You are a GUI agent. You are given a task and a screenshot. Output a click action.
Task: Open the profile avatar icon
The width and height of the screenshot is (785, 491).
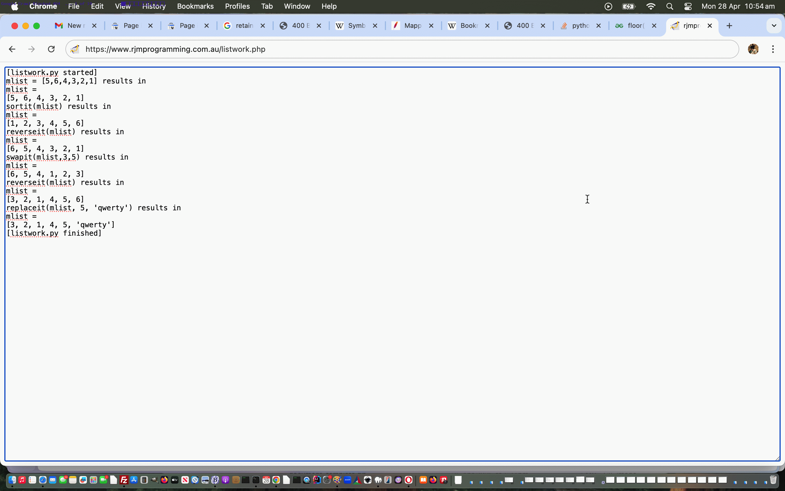click(753, 49)
